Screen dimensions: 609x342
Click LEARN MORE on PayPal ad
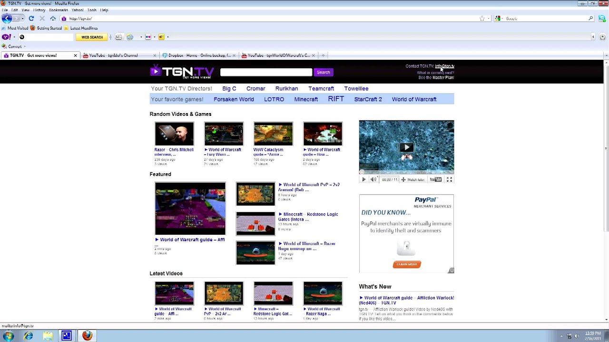(x=407, y=265)
